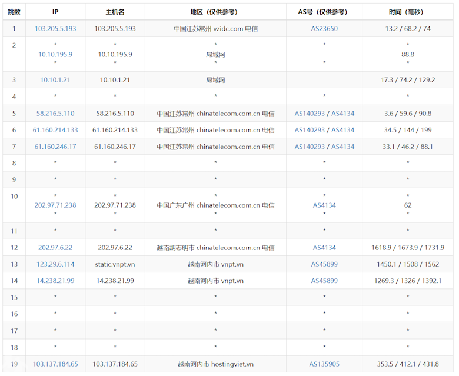Open destination IP 103.137.184.65
This screenshot has height=376, width=459.
(x=55, y=364)
